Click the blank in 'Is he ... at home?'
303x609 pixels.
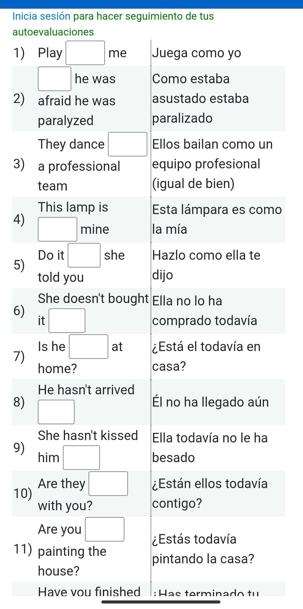89,347
